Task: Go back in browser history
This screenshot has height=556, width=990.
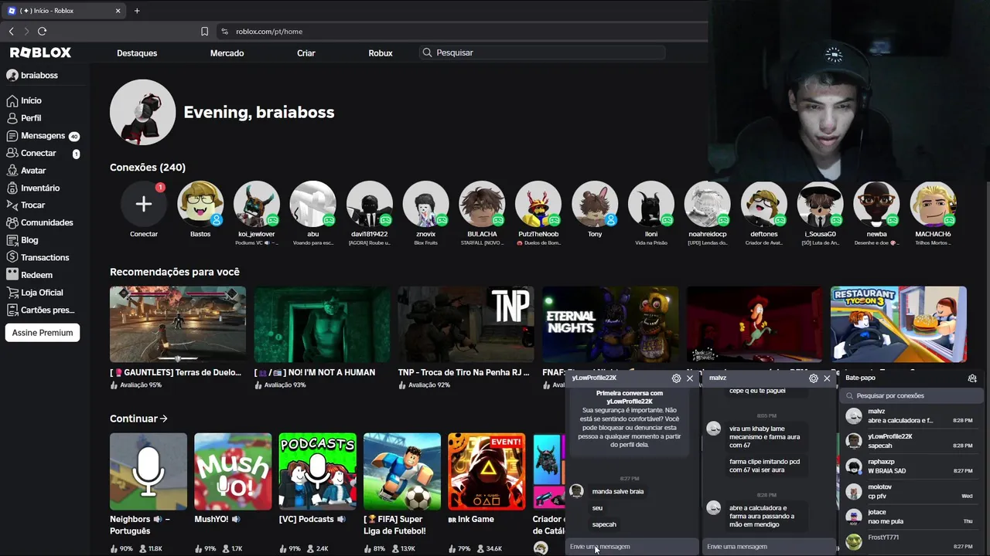Action: tap(11, 31)
